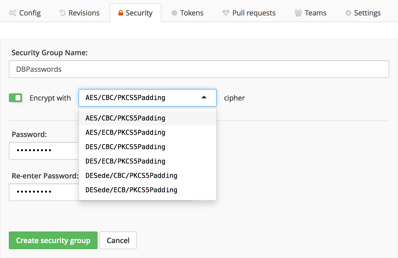Toggle off the Encrypt with switch

15,98
